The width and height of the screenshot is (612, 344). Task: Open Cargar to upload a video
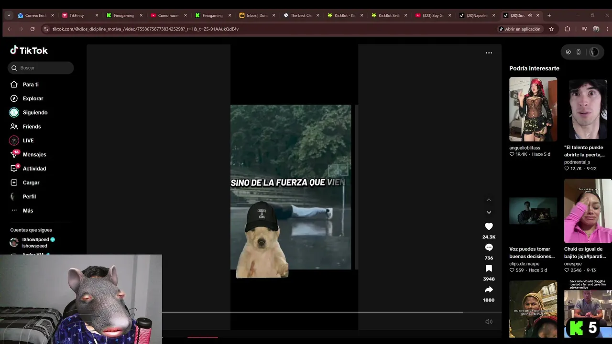point(31,183)
